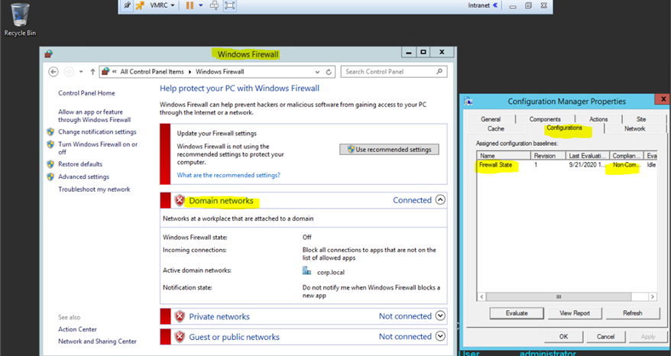Click the Restore defaults link
Image resolution: width=671 pixels, height=356 pixels.
tap(80, 164)
